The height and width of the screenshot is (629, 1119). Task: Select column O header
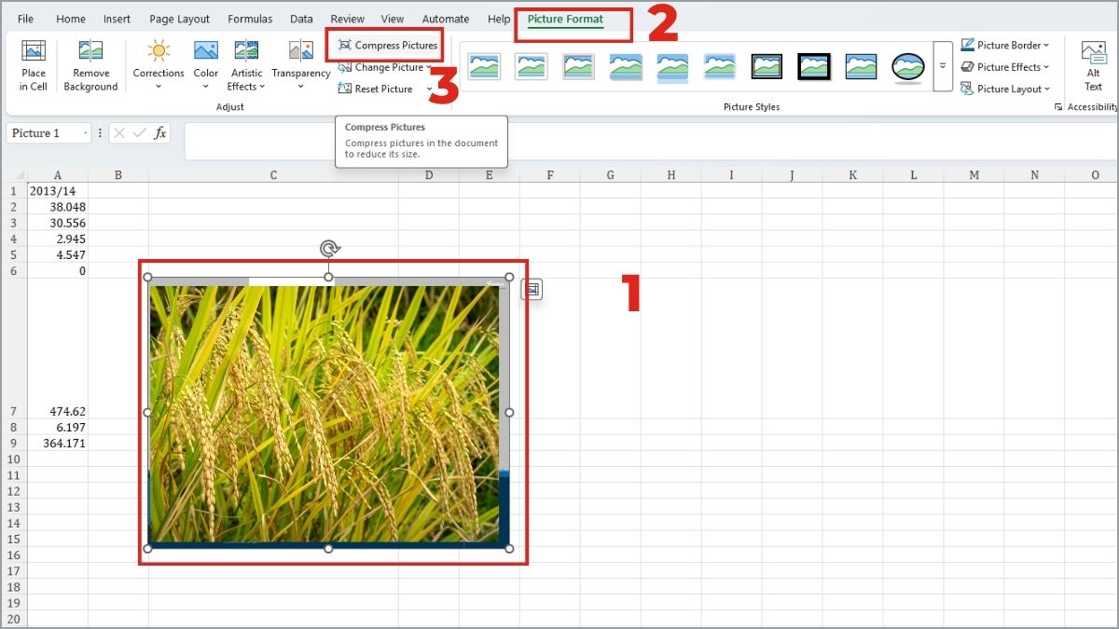pos(1095,174)
